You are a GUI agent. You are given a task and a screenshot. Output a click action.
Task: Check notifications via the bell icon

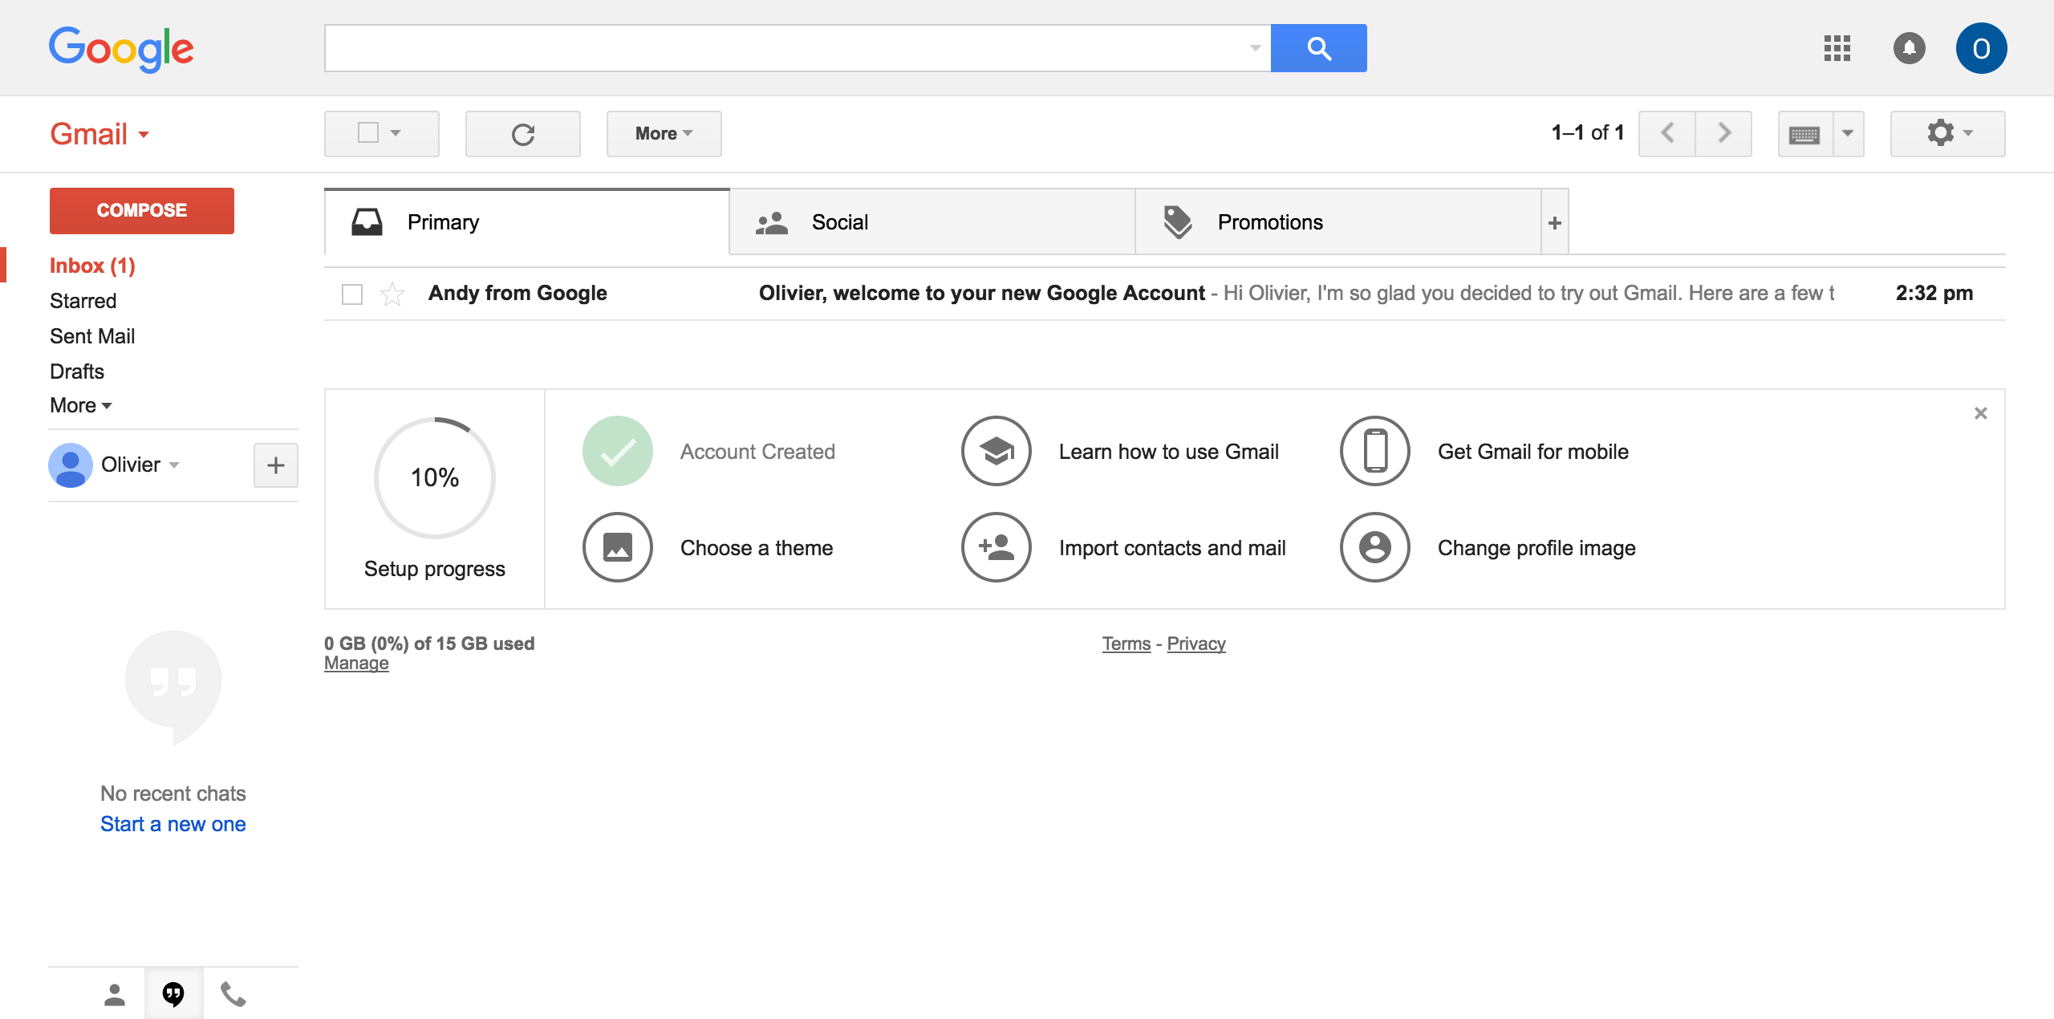[1910, 48]
